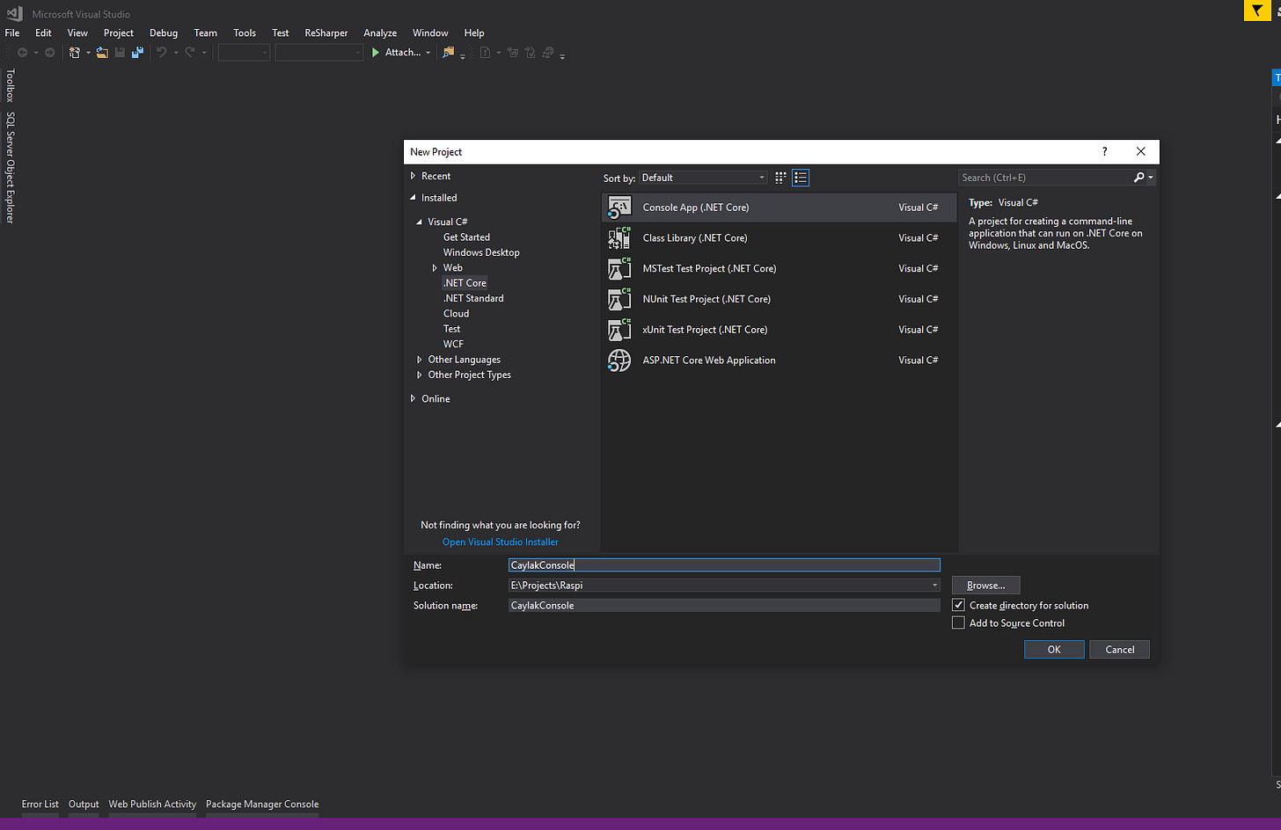Click the Undo toolbar icon
Viewport: 1281px width, 830px height.
[162, 53]
